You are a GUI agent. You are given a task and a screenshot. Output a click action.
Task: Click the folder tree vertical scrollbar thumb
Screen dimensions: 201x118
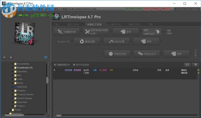(x=47, y=80)
